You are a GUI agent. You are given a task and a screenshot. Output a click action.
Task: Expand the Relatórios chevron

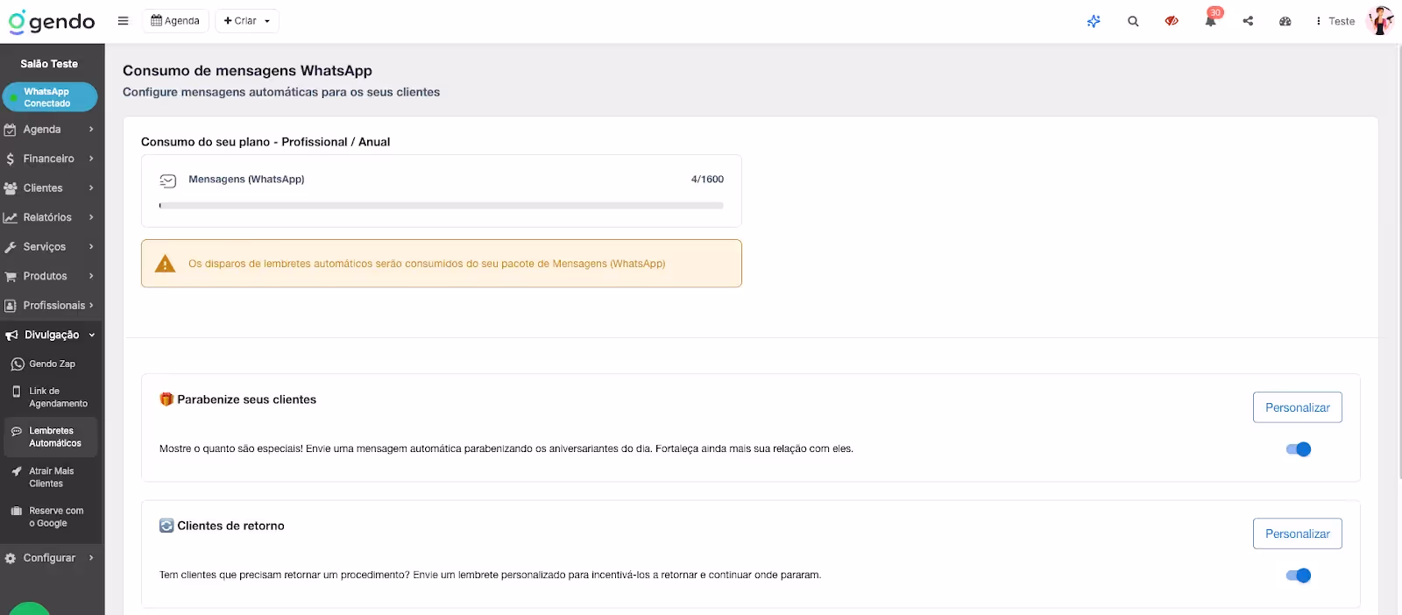tap(91, 217)
